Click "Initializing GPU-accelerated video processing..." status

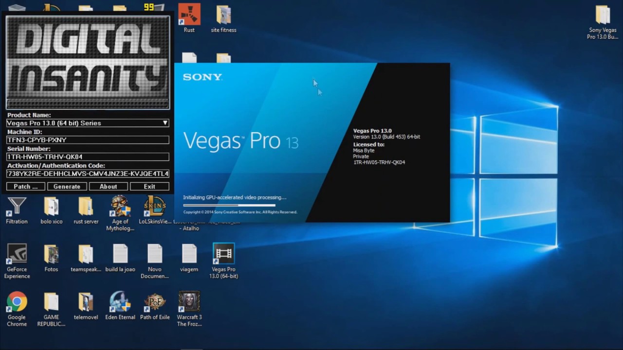point(235,197)
